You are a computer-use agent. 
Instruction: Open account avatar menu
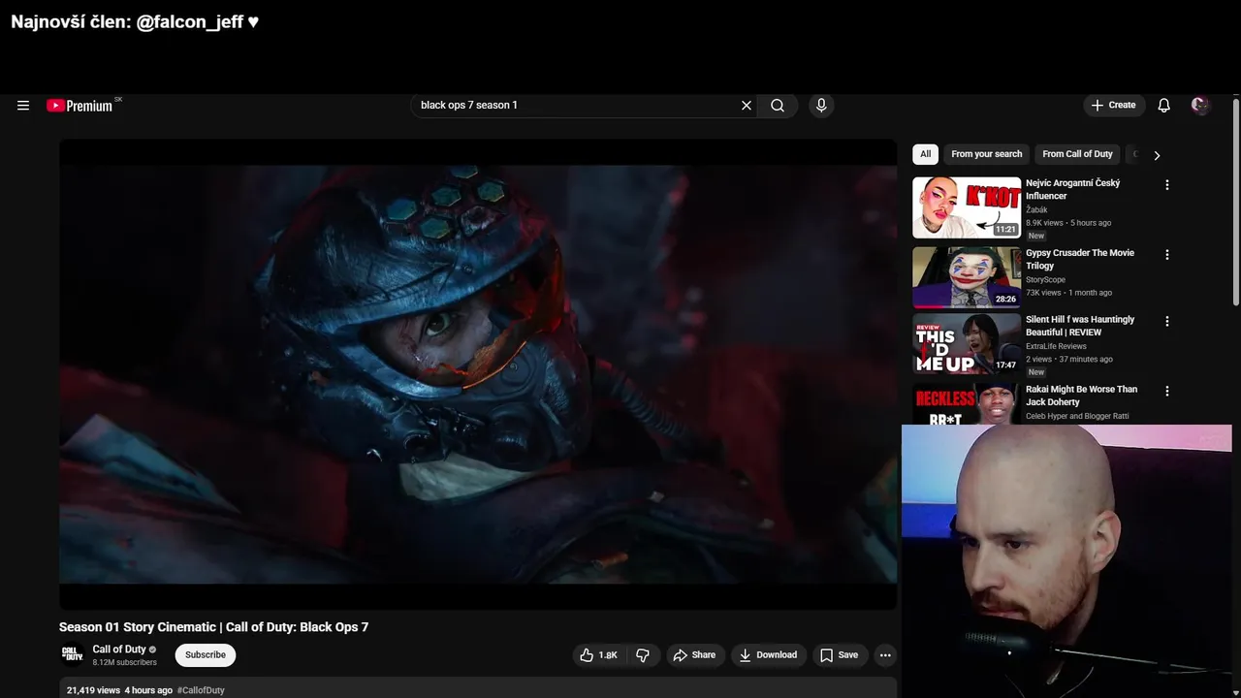[1200, 106]
